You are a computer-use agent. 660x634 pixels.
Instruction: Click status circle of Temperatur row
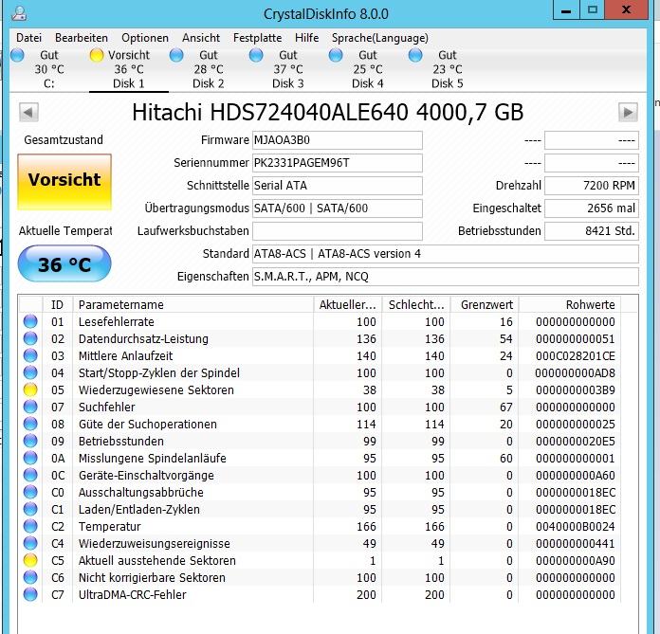(30, 526)
